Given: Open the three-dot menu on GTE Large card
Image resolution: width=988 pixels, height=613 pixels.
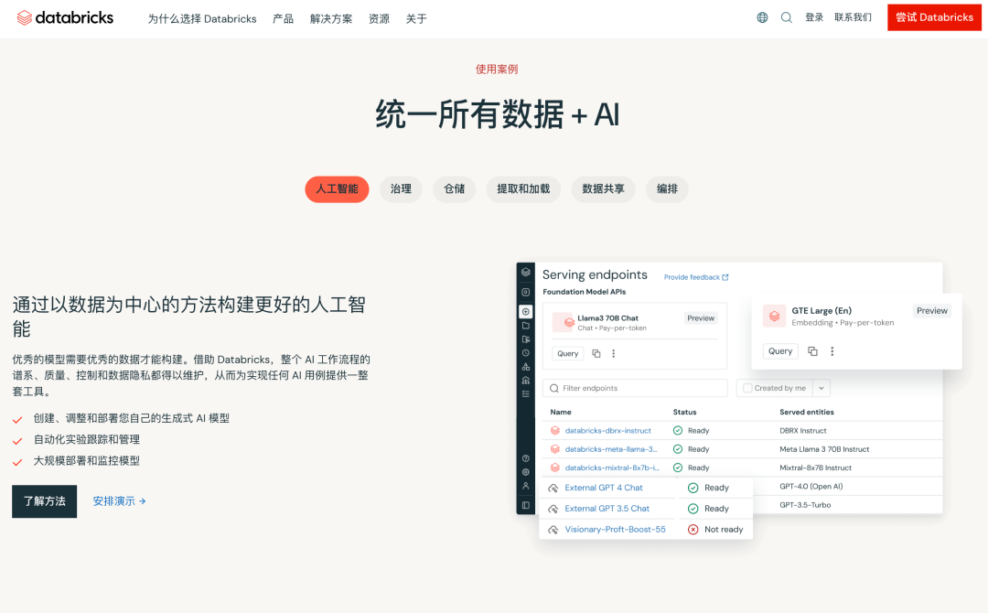Looking at the screenshot, I should click(x=832, y=351).
